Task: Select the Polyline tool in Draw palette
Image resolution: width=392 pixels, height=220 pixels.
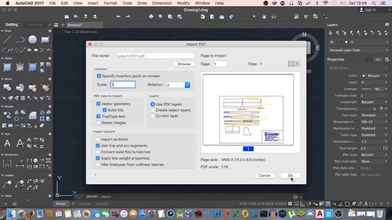Action: 20,39
